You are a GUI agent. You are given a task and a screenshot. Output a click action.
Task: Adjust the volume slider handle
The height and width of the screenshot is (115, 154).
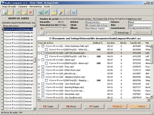pos(64,28)
